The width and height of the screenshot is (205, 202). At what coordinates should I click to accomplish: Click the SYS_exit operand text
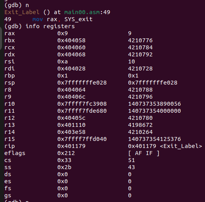click(x=79, y=19)
